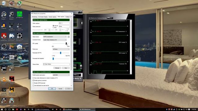
Task: Open the VLC media player desktop icon
Action: pos(4,80)
